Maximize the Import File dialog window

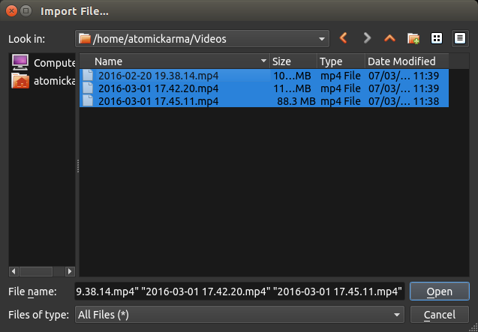pos(26,11)
